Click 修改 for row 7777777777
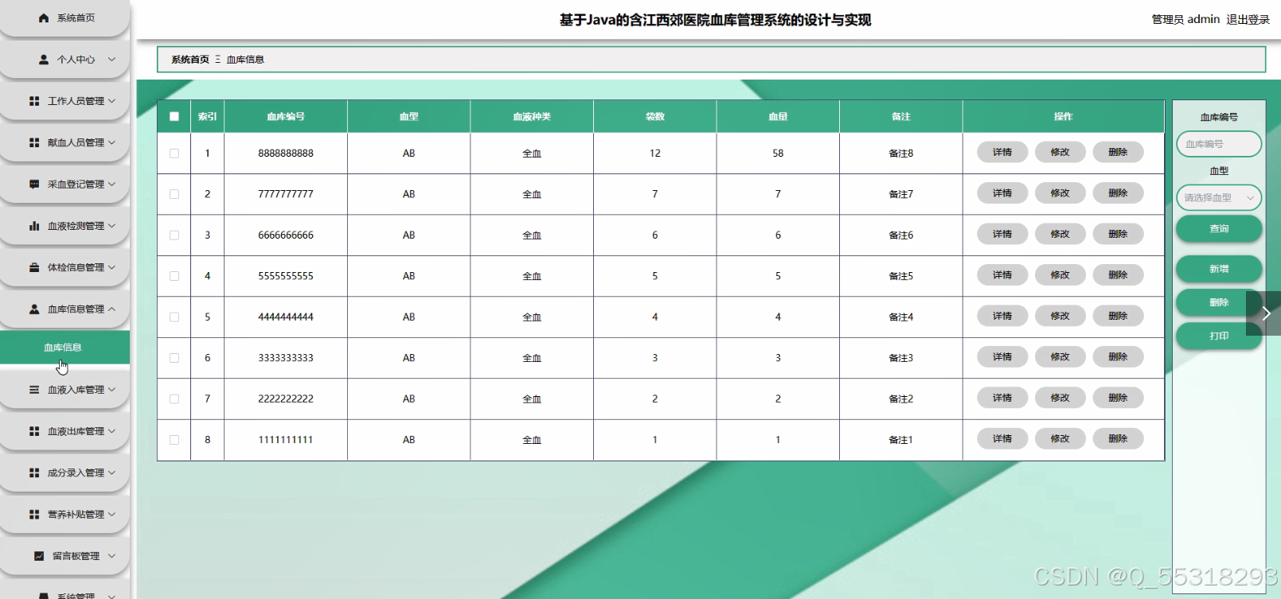 (x=1060, y=193)
